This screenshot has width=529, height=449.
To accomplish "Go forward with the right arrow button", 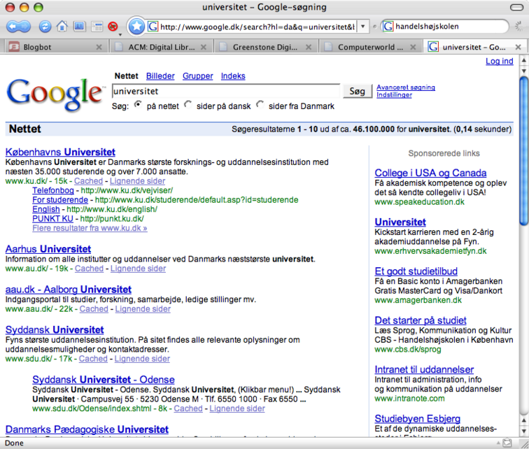I will (25, 27).
